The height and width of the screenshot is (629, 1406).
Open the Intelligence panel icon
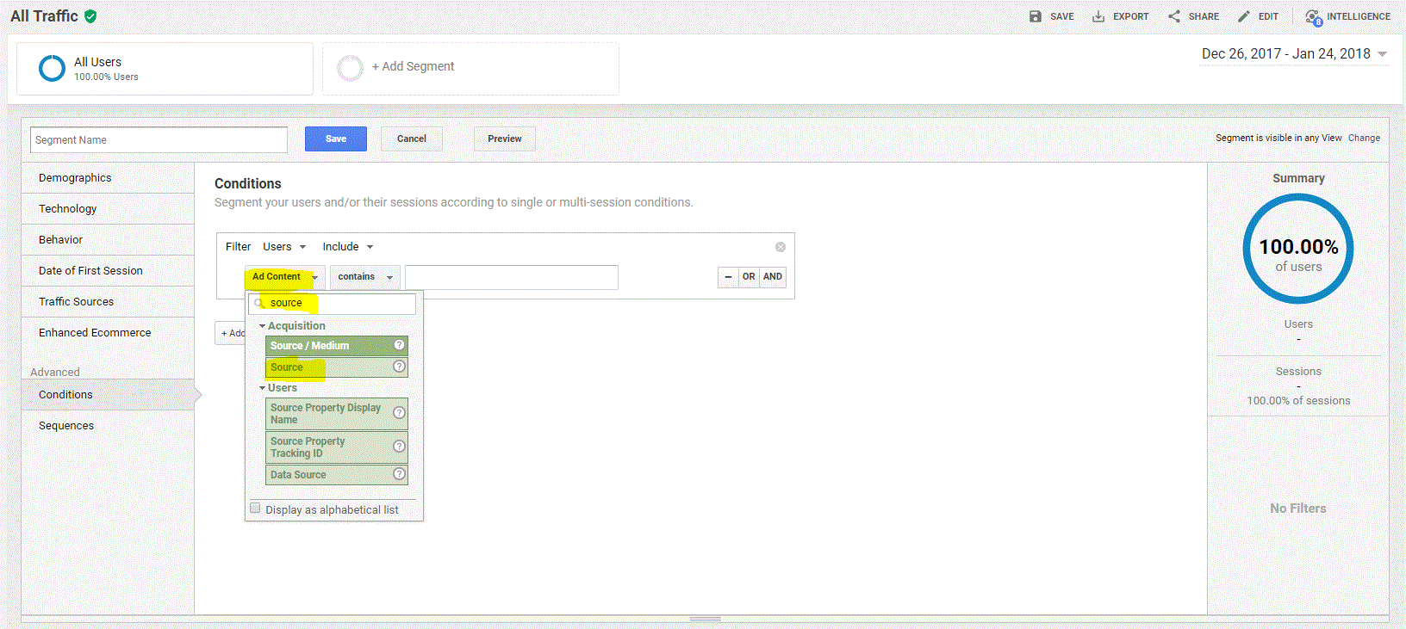(x=1313, y=17)
